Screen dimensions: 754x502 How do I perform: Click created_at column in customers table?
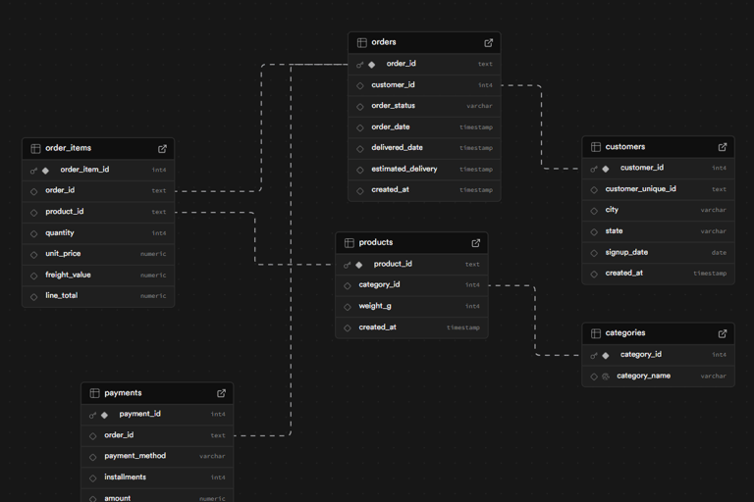pos(659,274)
